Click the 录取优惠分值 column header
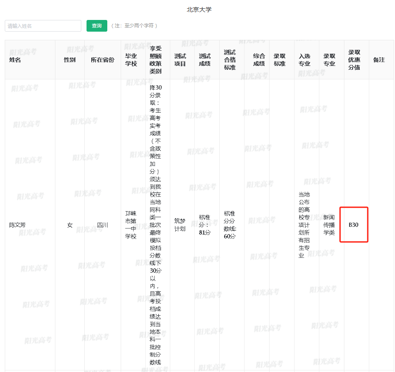Screen dimensions: 395x372 click(x=354, y=60)
